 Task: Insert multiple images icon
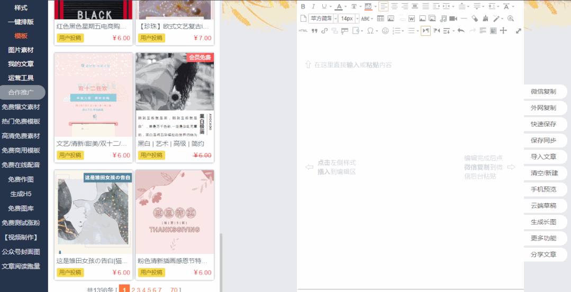[432, 18]
